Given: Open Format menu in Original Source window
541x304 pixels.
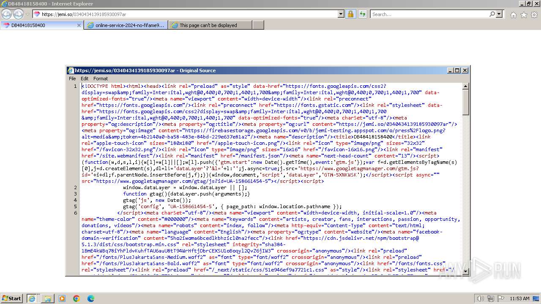Looking at the screenshot, I should coord(101,79).
